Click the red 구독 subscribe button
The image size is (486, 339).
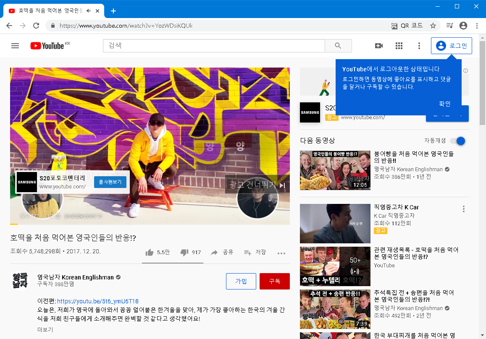point(274,281)
